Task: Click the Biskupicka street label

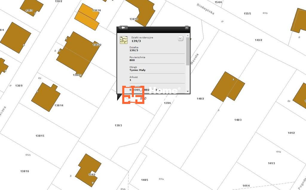Action: point(205,9)
